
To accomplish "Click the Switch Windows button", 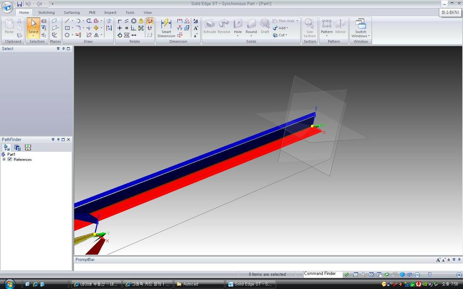I will 360,28.
